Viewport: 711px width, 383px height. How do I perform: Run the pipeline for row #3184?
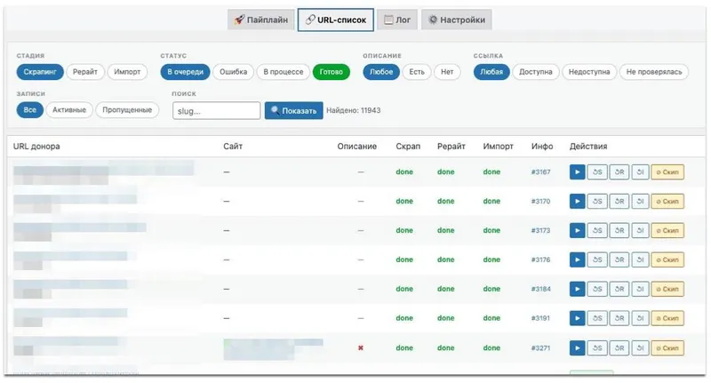click(577, 289)
